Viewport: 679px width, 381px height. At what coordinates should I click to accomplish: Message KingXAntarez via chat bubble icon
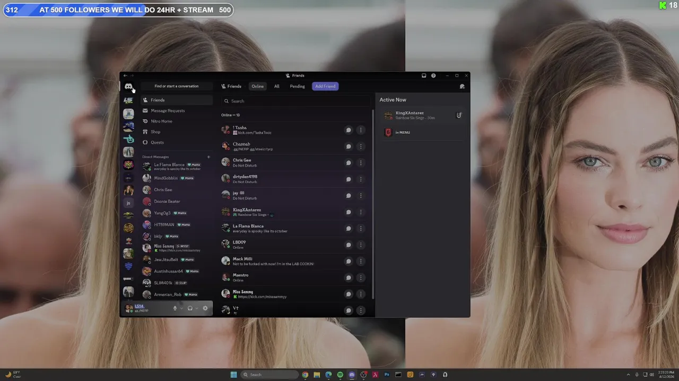[x=349, y=212]
